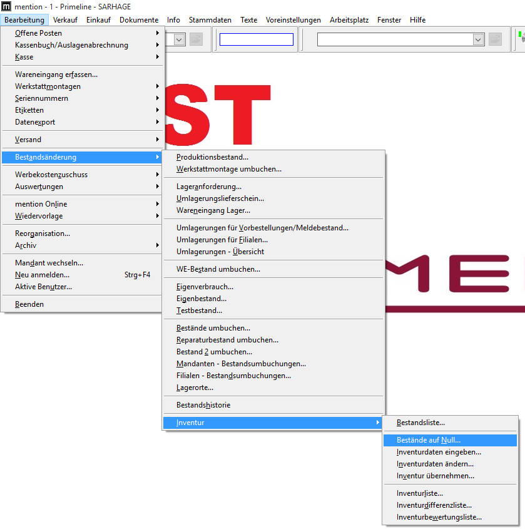Open the first toolbar combo box dropdown
Screen dimensions: 525x529
[x=178, y=39]
